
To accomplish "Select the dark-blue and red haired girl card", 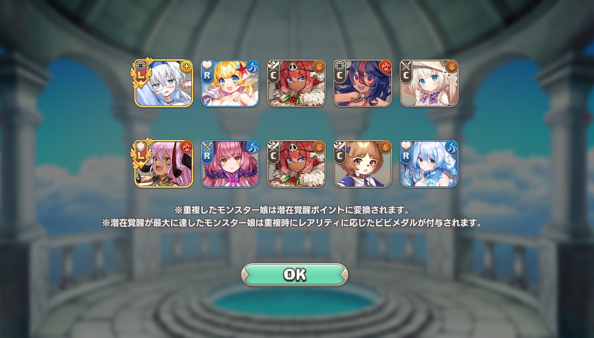I will pyautogui.click(x=363, y=83).
